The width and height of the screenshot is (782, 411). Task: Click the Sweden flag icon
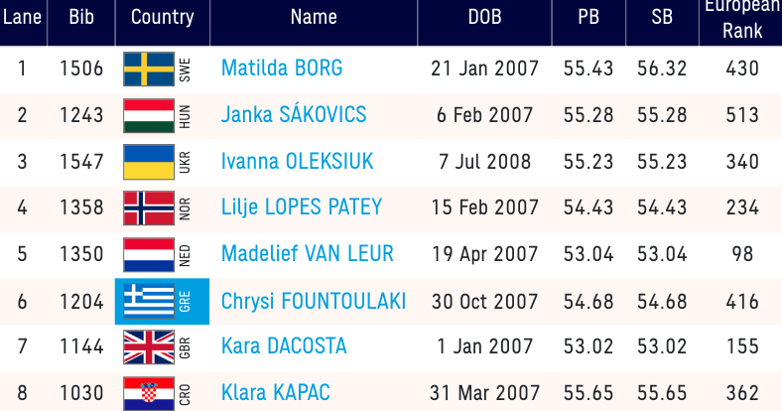point(148,68)
